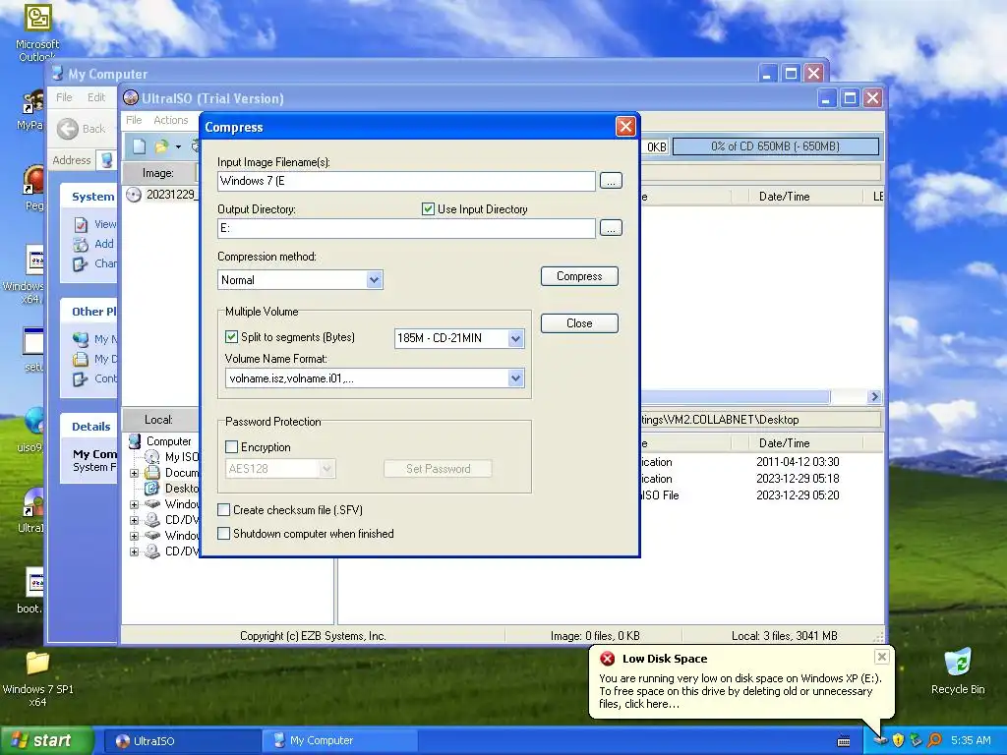Viewport: 1007px width, 755px height.
Task: Click the Low Disk Space error icon
Action: coord(607,659)
